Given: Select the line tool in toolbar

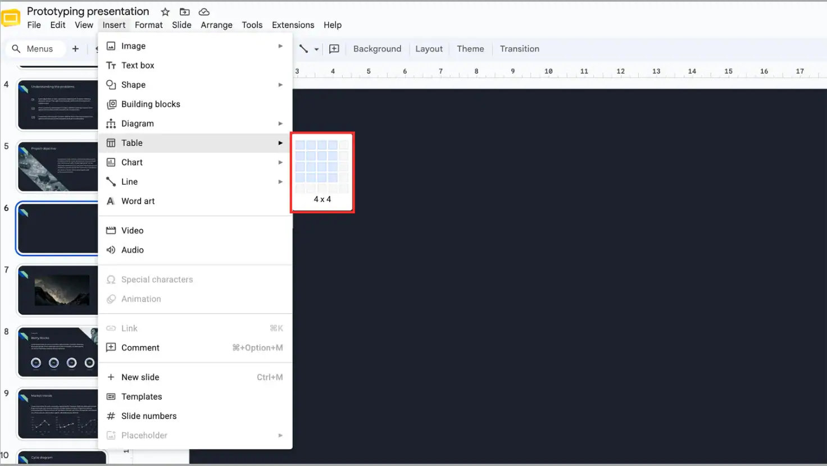Looking at the screenshot, I should pyautogui.click(x=303, y=49).
